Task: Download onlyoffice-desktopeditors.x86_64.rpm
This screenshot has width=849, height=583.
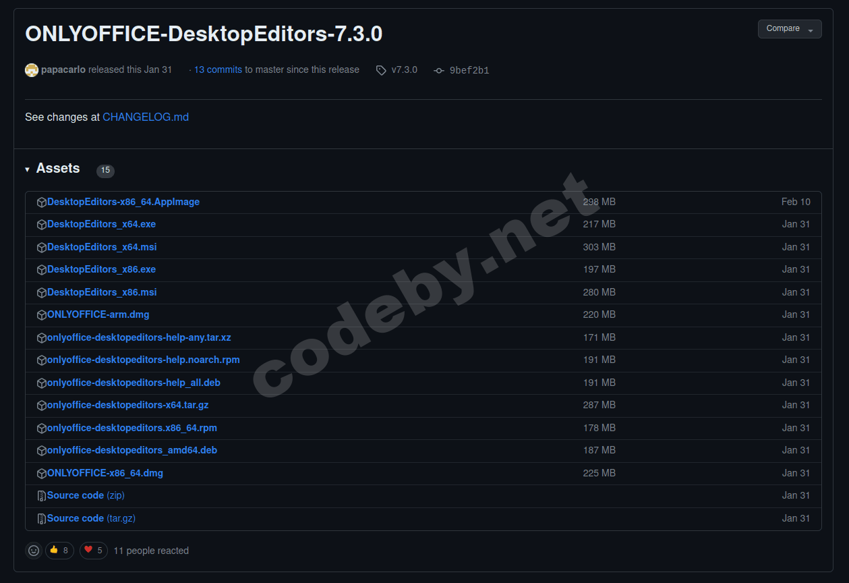Action: pos(132,428)
